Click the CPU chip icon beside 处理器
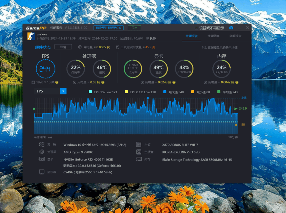 pos(42,152)
